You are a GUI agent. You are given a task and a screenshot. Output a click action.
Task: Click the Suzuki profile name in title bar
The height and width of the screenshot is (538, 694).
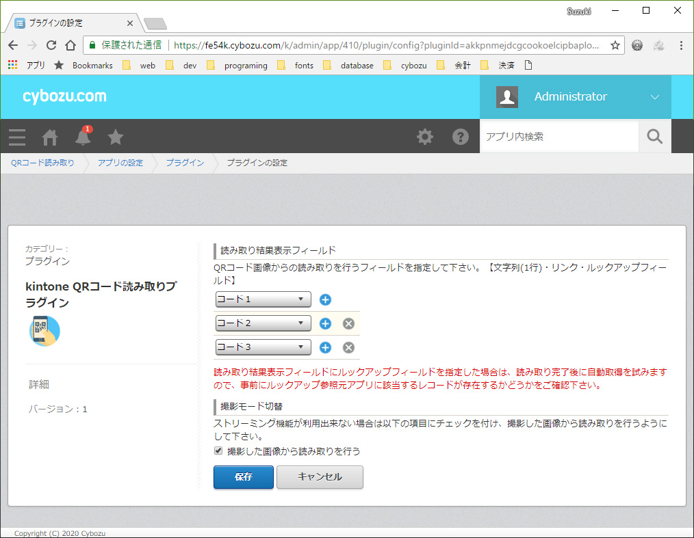[x=579, y=11]
